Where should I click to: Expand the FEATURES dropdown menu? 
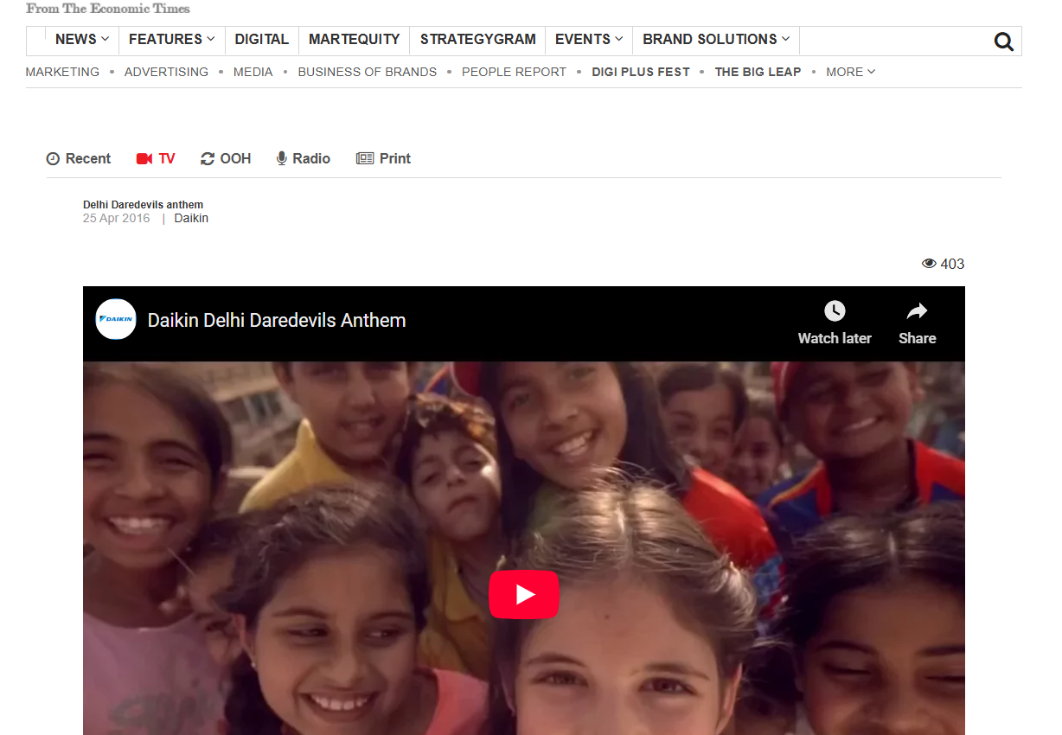171,40
